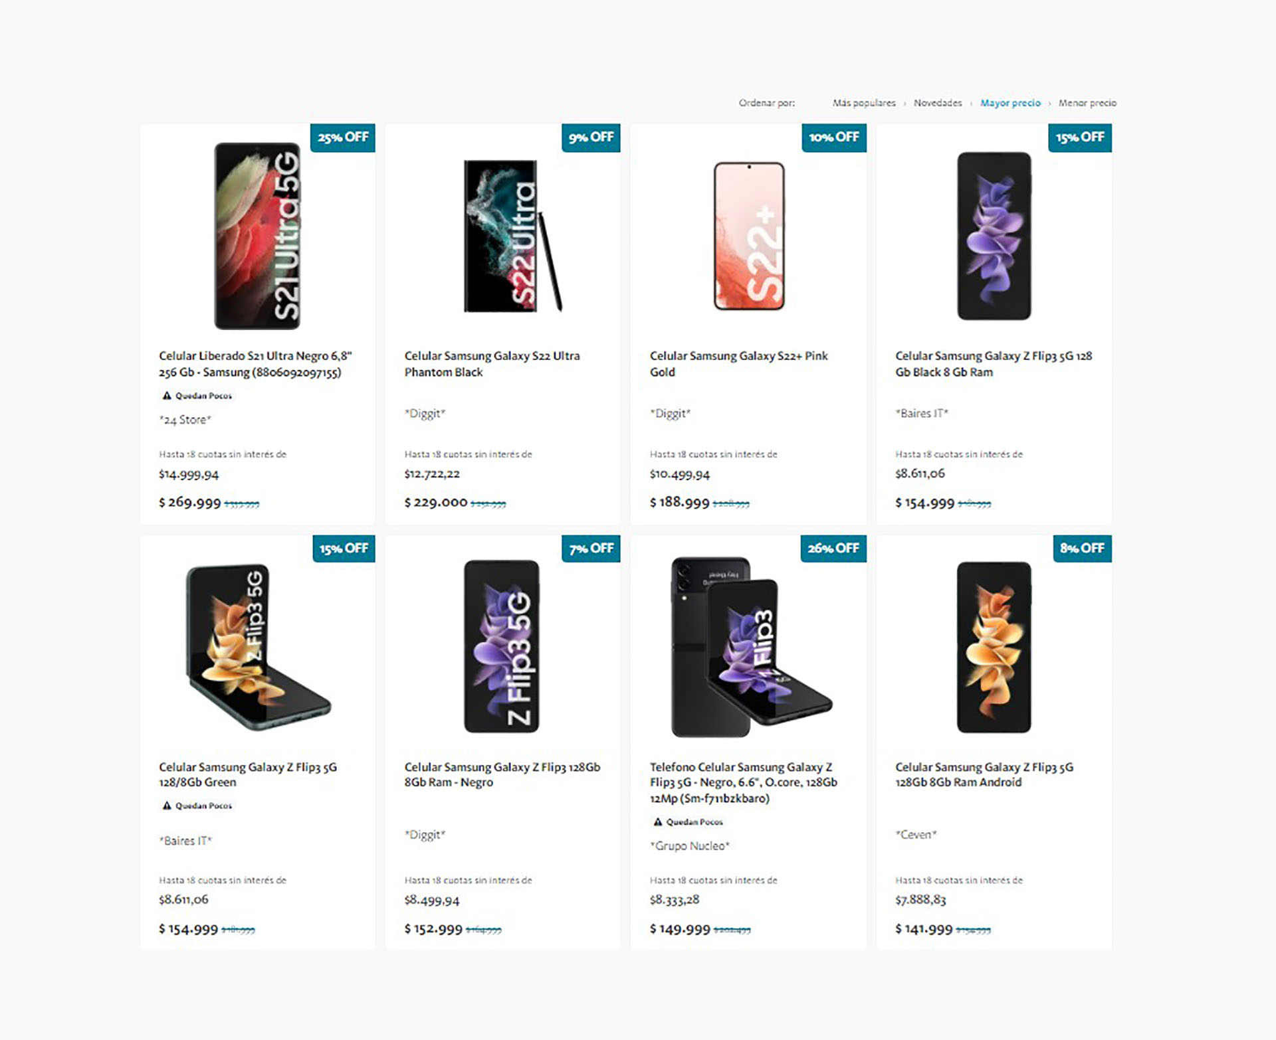Click the $ 188.999 price of S22+
The width and height of the screenshot is (1276, 1040).
pos(679,503)
